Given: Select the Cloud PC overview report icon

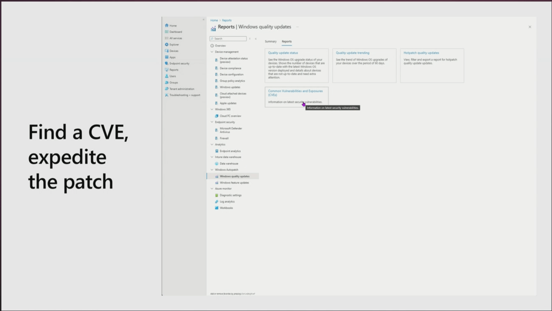Looking at the screenshot, I should [x=217, y=116].
